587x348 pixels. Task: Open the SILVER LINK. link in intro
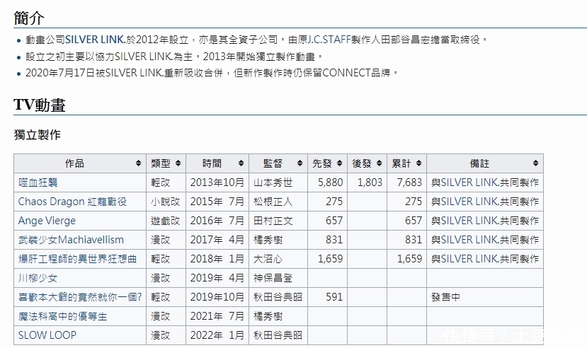[x=96, y=40]
